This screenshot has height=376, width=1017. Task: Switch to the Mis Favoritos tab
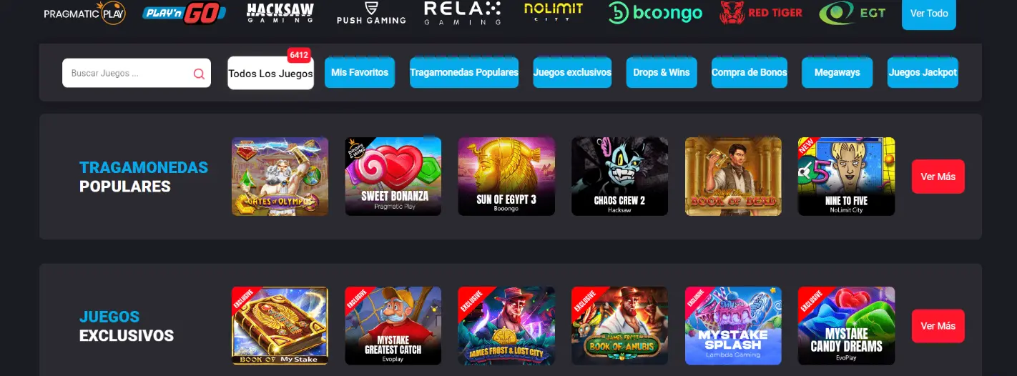[360, 72]
